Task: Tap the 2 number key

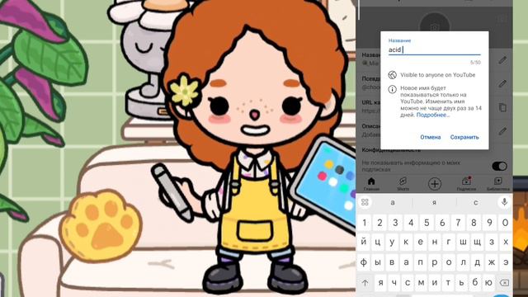Action: point(379,223)
